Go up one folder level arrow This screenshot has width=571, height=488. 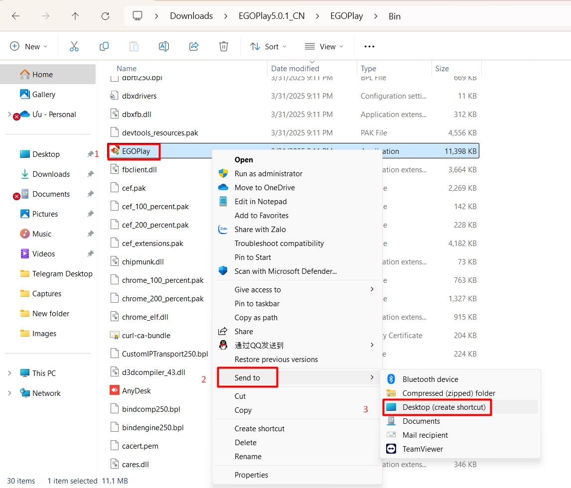coord(75,16)
